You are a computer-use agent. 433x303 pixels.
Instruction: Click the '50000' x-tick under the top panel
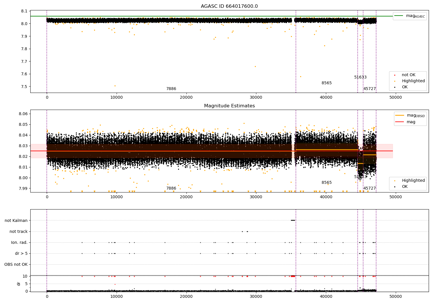395,97
